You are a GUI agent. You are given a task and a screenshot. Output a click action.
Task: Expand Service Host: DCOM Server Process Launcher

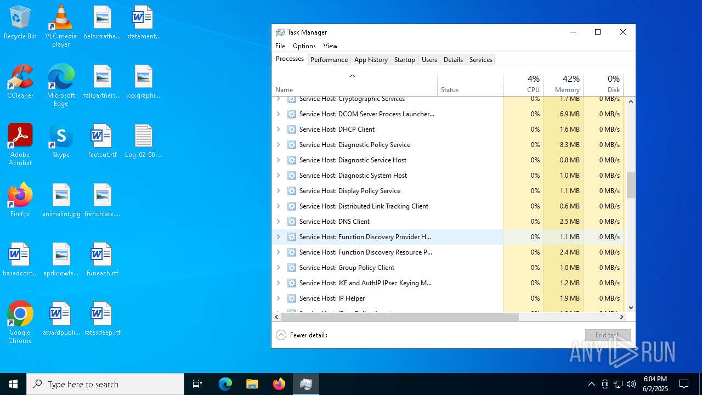click(278, 114)
